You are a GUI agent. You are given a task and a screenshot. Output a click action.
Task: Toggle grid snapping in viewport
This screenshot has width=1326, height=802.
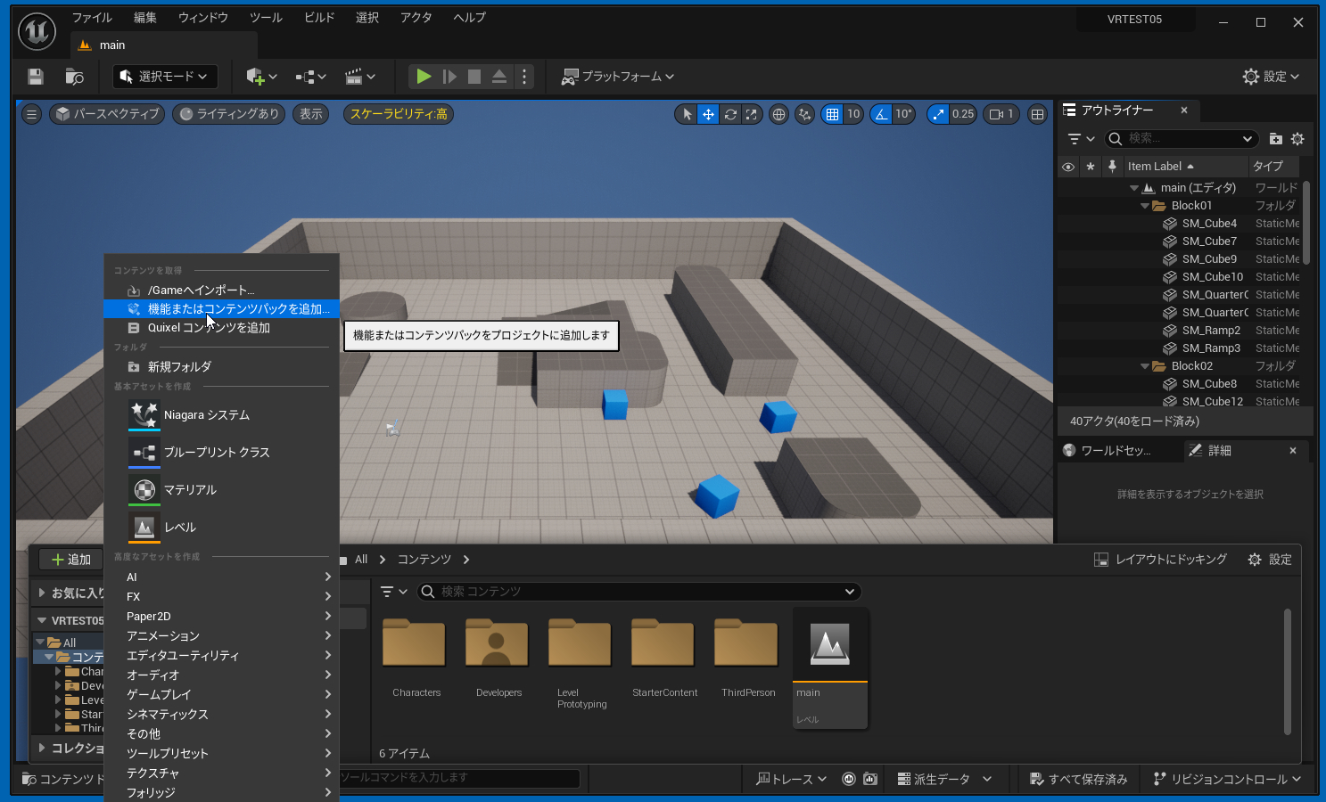(x=832, y=114)
